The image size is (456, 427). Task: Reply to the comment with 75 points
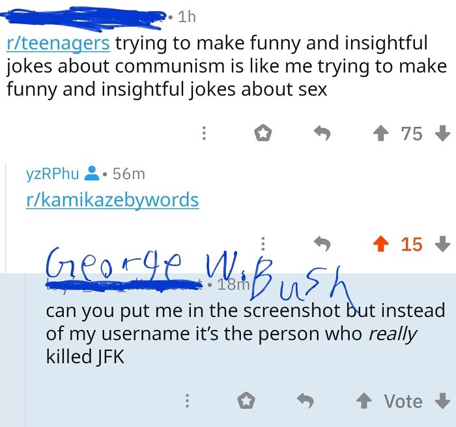click(x=322, y=133)
